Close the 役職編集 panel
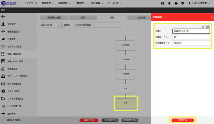Screen dimensions: 214x124 [x=212, y=17]
